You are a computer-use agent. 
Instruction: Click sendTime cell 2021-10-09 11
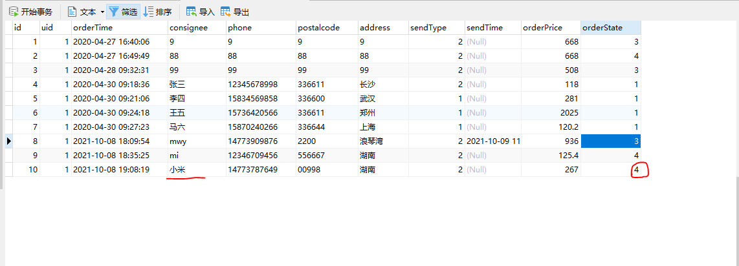click(493, 141)
